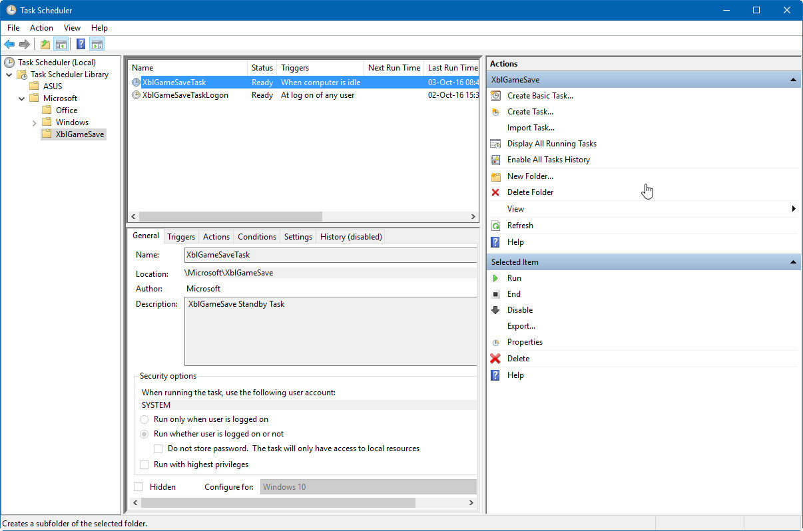Click the Up one level folder icon
This screenshot has height=531, width=803.
[45, 44]
